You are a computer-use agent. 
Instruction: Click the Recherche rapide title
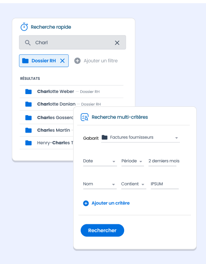click(x=51, y=27)
